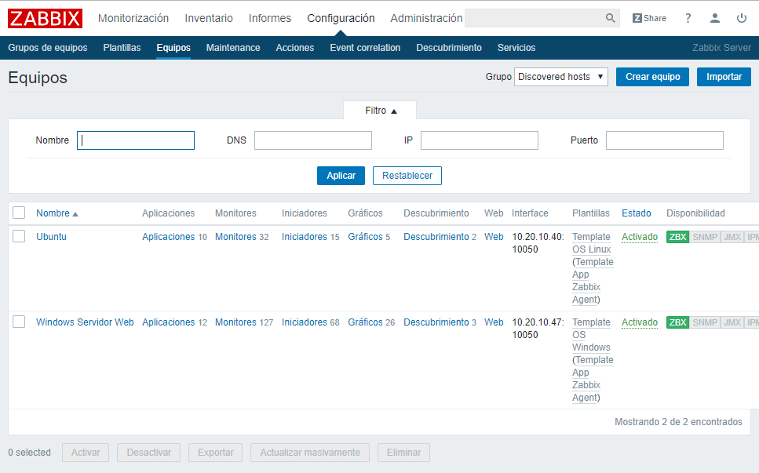Open the Informes menu
Viewport: 759px width, 473px height.
pos(270,18)
